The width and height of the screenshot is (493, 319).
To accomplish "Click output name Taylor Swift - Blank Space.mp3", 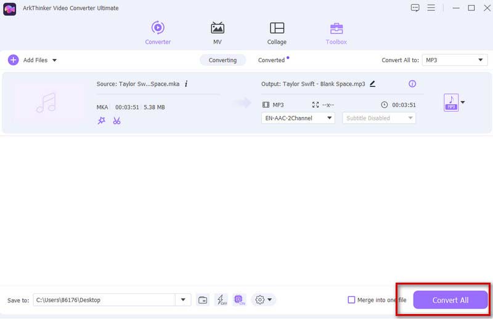I will [x=324, y=84].
